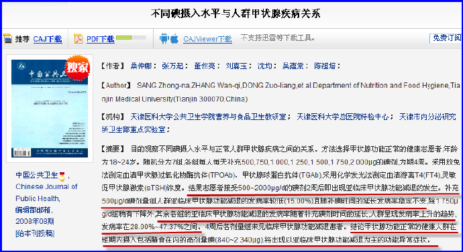
Task: Open author 沈钧's page
Action: pyautogui.click(x=264, y=66)
